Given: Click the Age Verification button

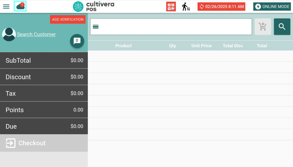Looking at the screenshot, I should click(68, 19).
